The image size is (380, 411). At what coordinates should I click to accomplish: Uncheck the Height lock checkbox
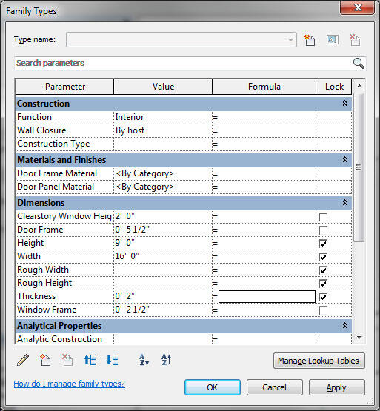coord(322,244)
